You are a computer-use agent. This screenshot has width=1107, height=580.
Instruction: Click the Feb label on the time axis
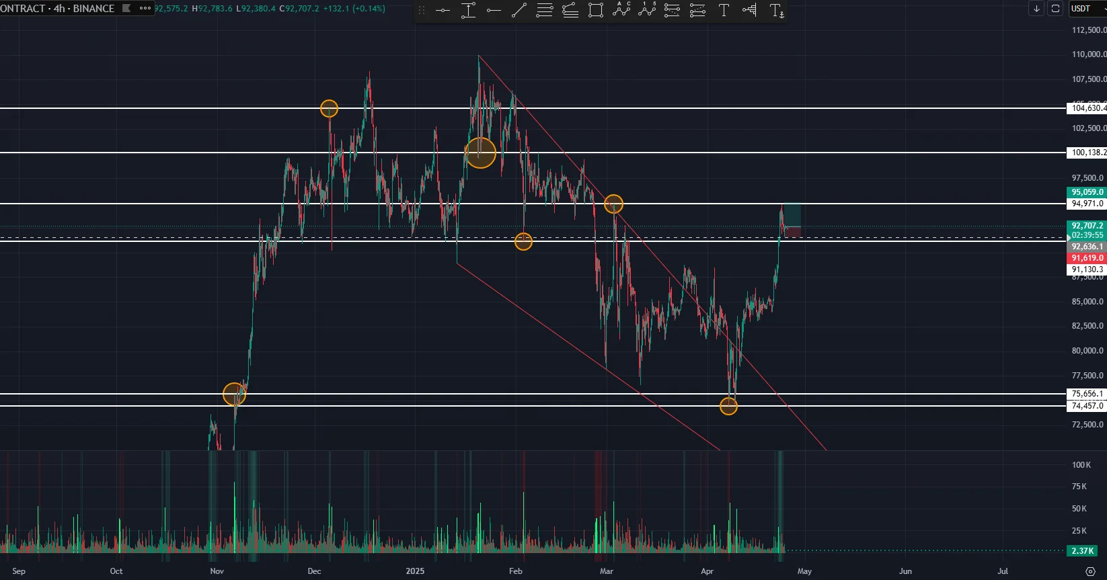pyautogui.click(x=516, y=571)
